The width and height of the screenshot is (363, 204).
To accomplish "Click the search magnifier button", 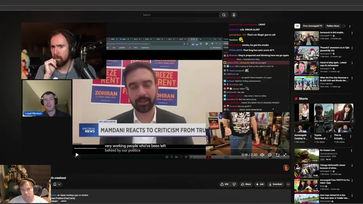I will point(224,15).
